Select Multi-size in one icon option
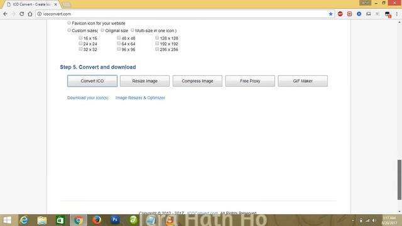Screen dimensions: 402x226 133,30
